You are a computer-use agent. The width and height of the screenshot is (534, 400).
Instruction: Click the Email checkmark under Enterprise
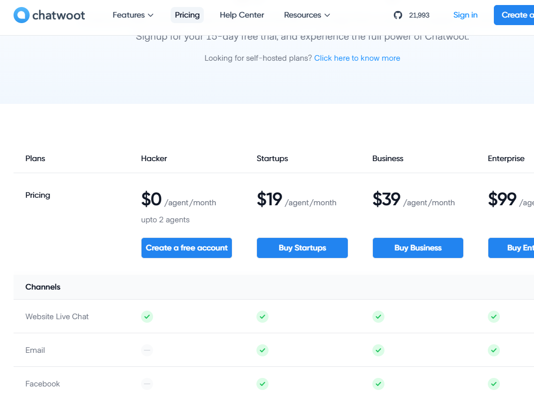(493, 350)
